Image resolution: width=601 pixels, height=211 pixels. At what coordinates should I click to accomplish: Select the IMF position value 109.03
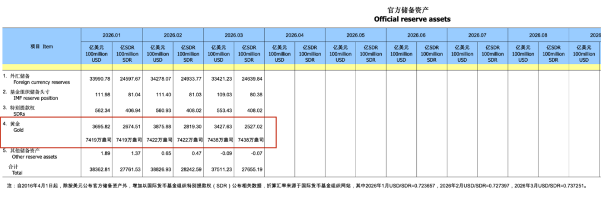(225, 95)
